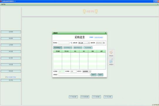Open the date field in 采购进货 dialog
This screenshot has height=106, width=159.
point(99,43)
